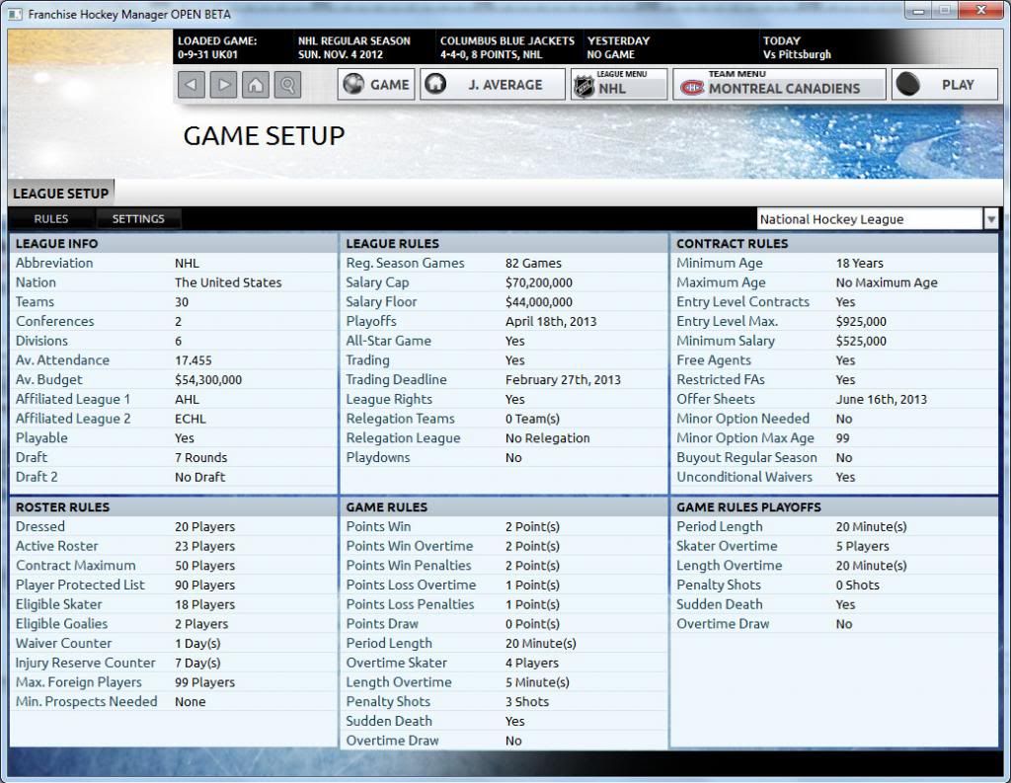Click the Nation value The United States
The image size is (1011, 783).
tap(228, 282)
